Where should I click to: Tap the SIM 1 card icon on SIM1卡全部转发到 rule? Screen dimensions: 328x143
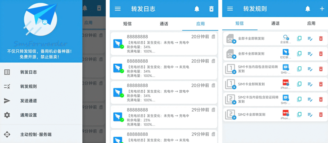click(230, 84)
